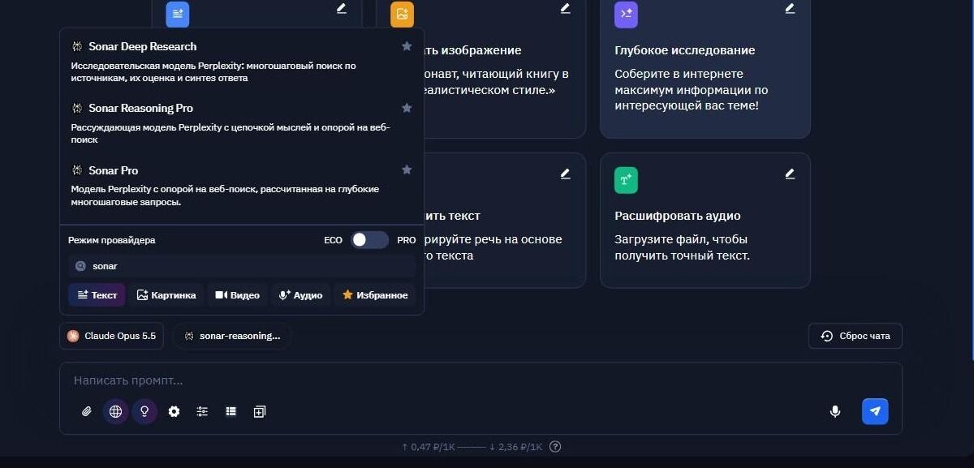Screen dimensions: 974x468
Task: Open the sonar-reasoning… model selector chip
Action: 232,336
